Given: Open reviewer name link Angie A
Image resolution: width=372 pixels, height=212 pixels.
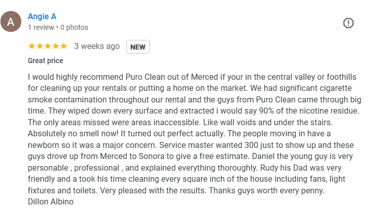Looking at the screenshot, I should click(x=42, y=16).
